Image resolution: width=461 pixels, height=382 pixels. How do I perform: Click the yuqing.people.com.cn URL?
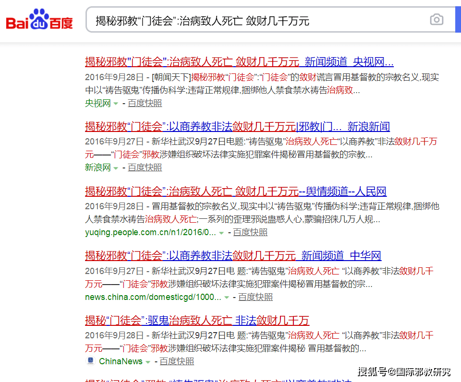150,232
